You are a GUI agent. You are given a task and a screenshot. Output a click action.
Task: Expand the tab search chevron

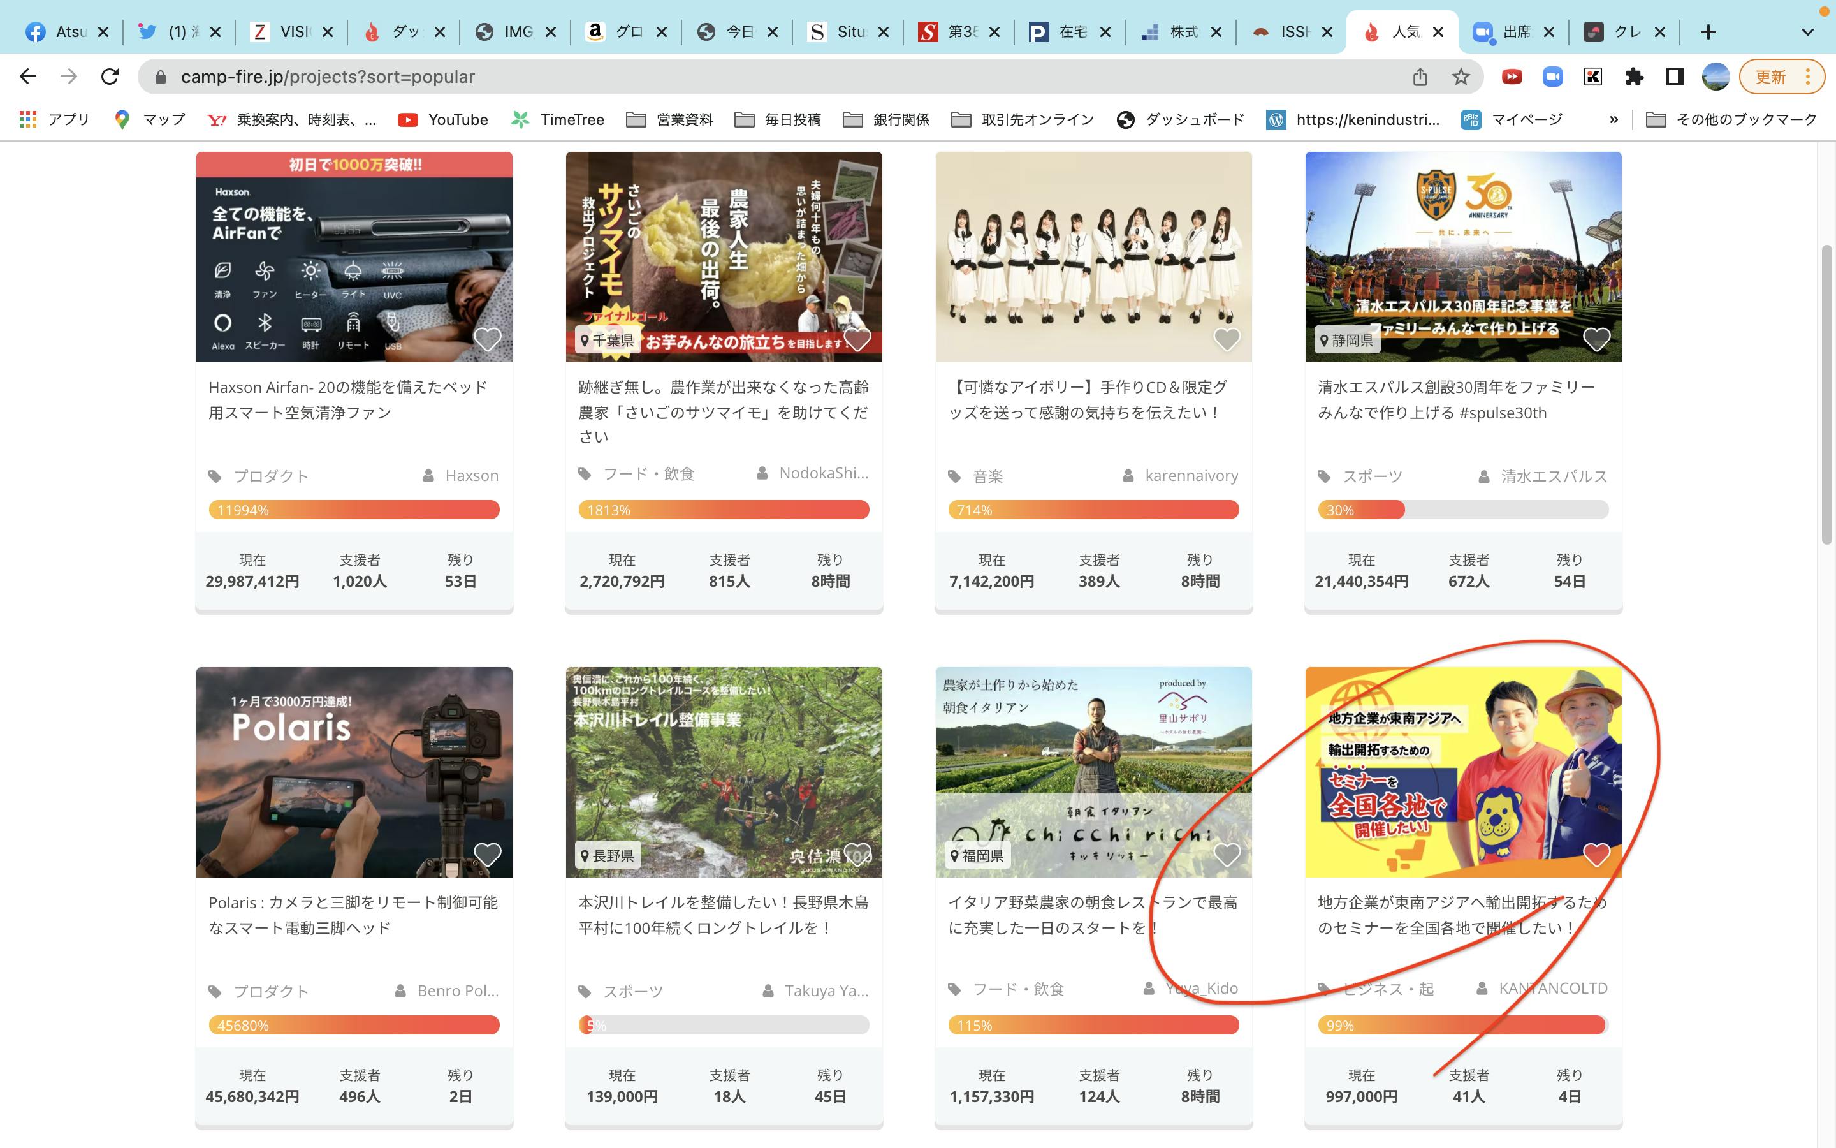coord(1807,32)
